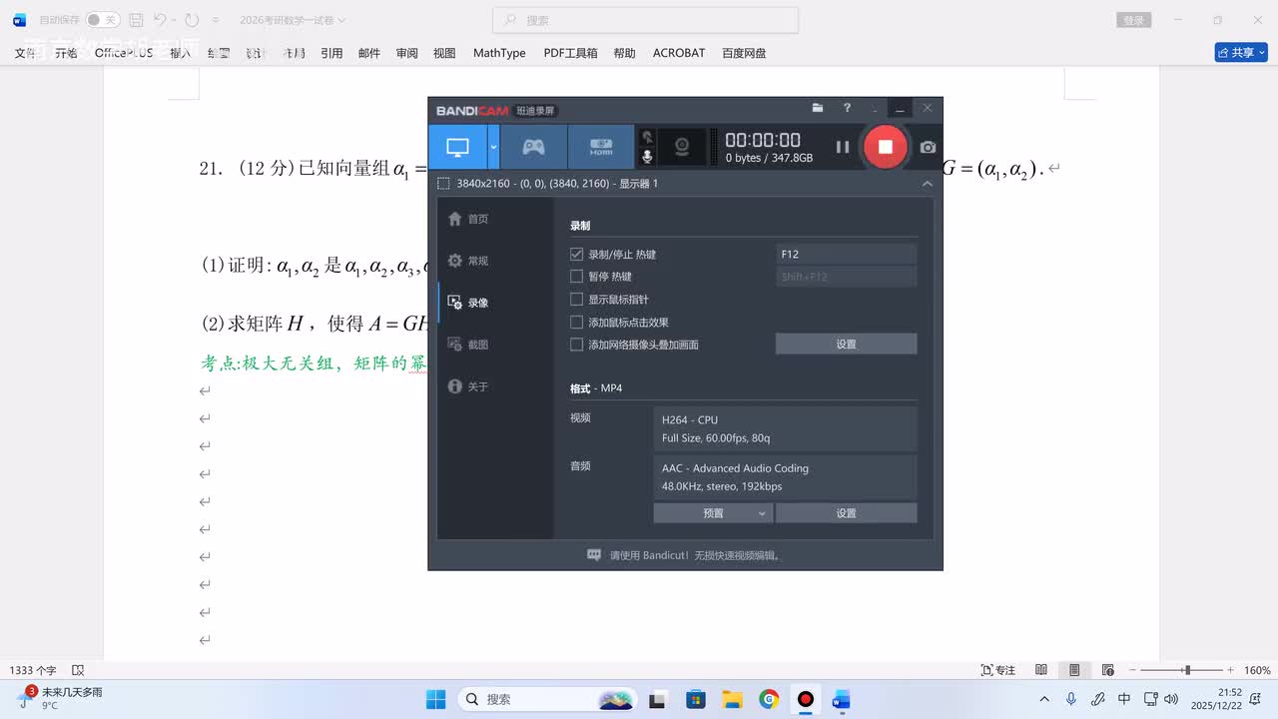The image size is (1278, 719).
Task: Check 添加鼠标点击效果 option
Action: tap(576, 323)
